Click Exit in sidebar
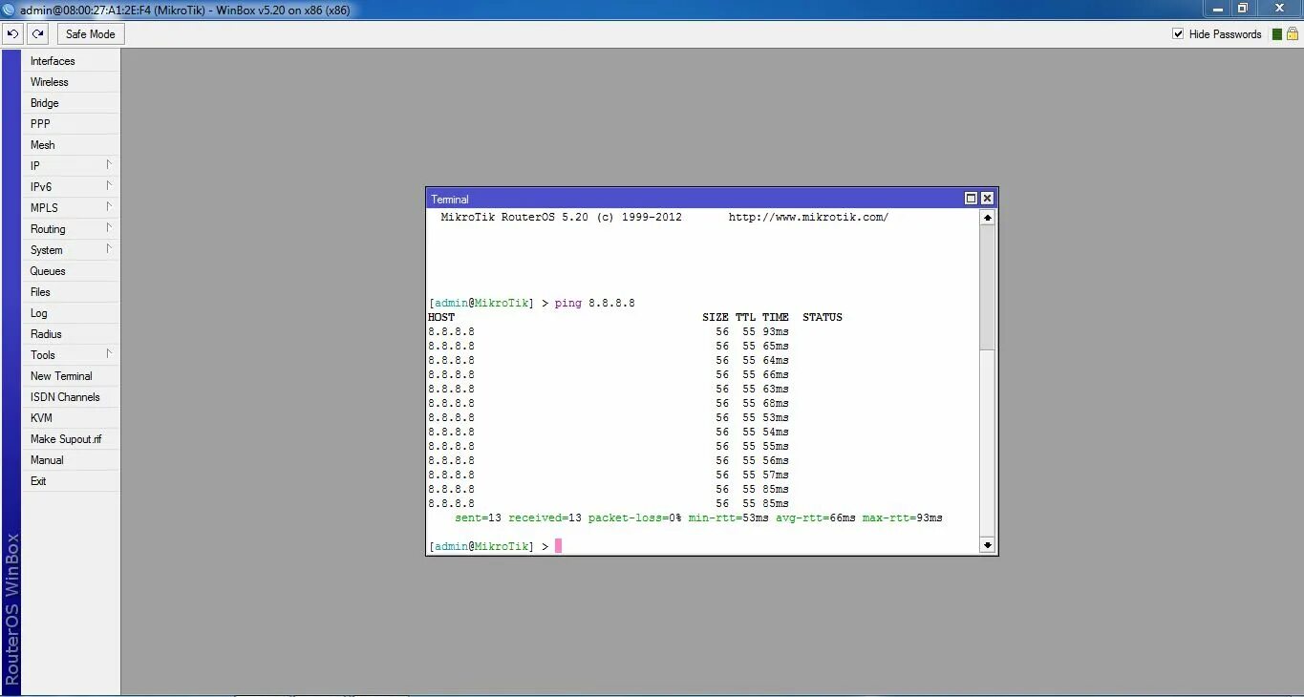This screenshot has height=697, width=1304. point(71,481)
